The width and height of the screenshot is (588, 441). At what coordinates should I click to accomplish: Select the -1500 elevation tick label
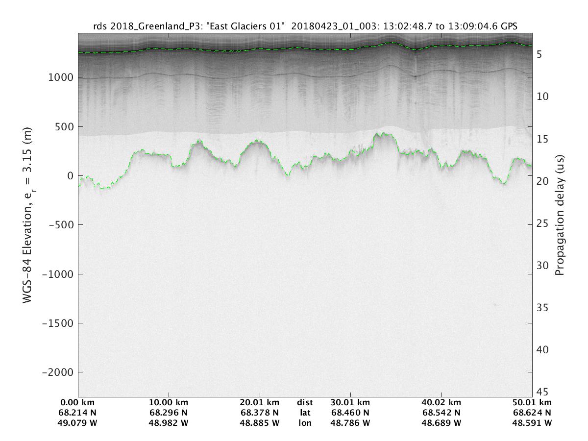(x=59, y=323)
